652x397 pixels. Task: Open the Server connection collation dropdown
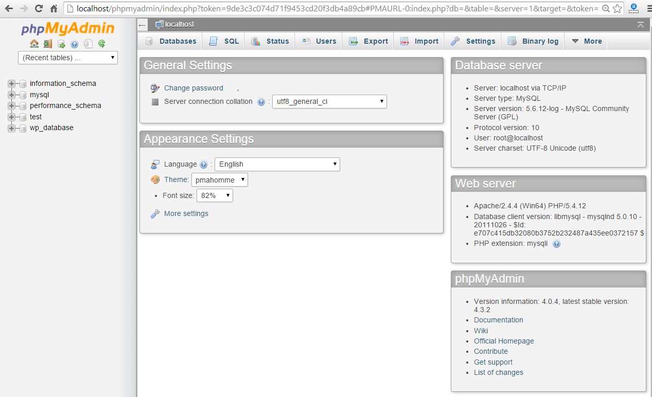tap(329, 102)
